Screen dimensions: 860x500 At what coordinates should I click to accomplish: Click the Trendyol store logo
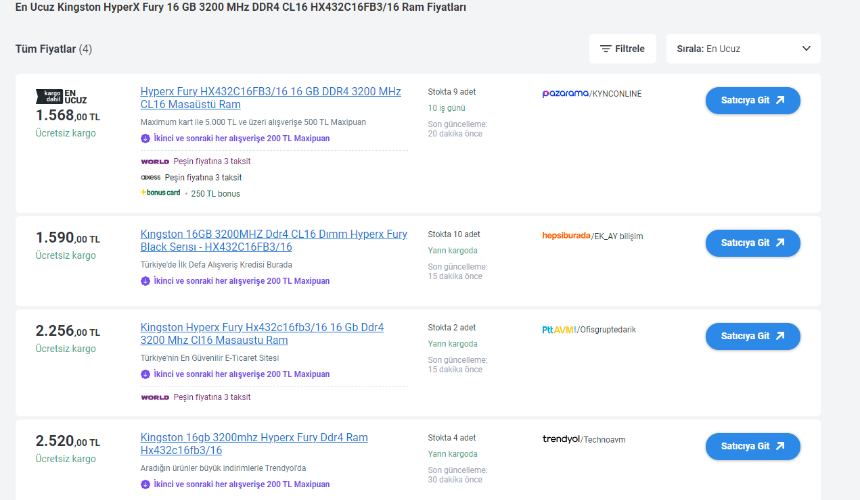561,439
